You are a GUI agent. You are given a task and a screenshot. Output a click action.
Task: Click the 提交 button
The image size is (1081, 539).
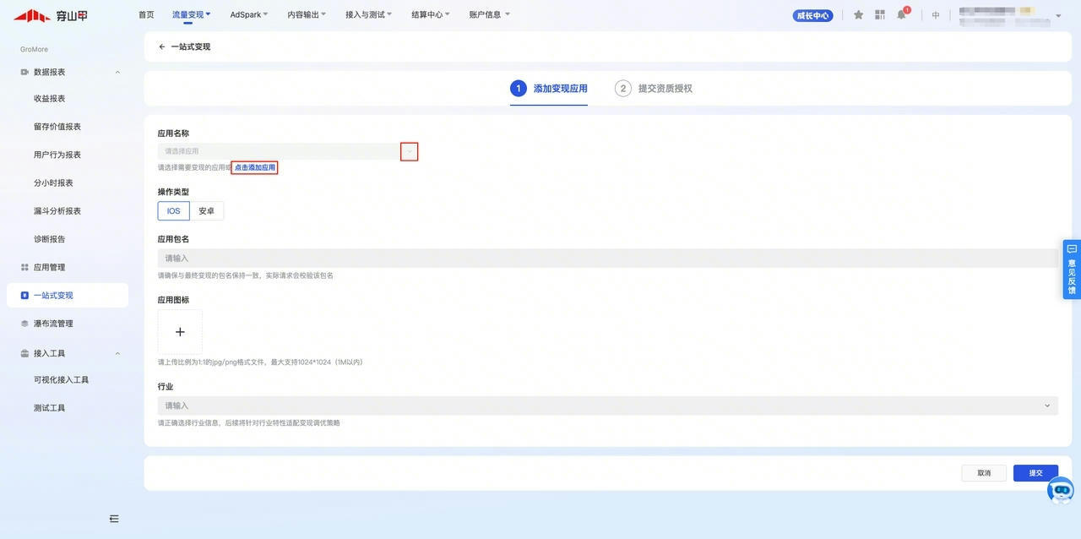pos(1035,473)
